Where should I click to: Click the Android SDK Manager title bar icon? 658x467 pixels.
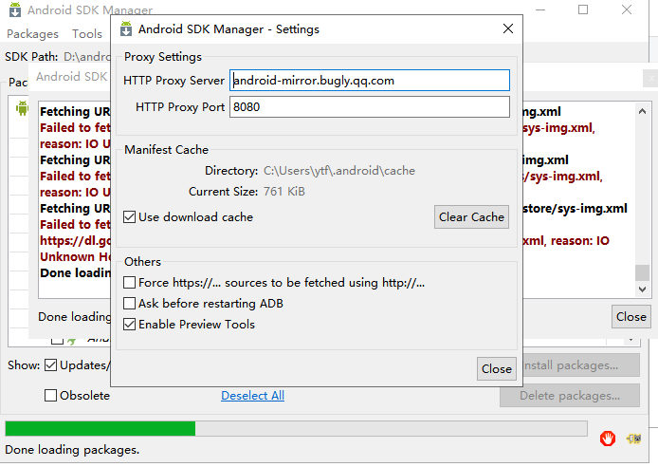[15, 9]
